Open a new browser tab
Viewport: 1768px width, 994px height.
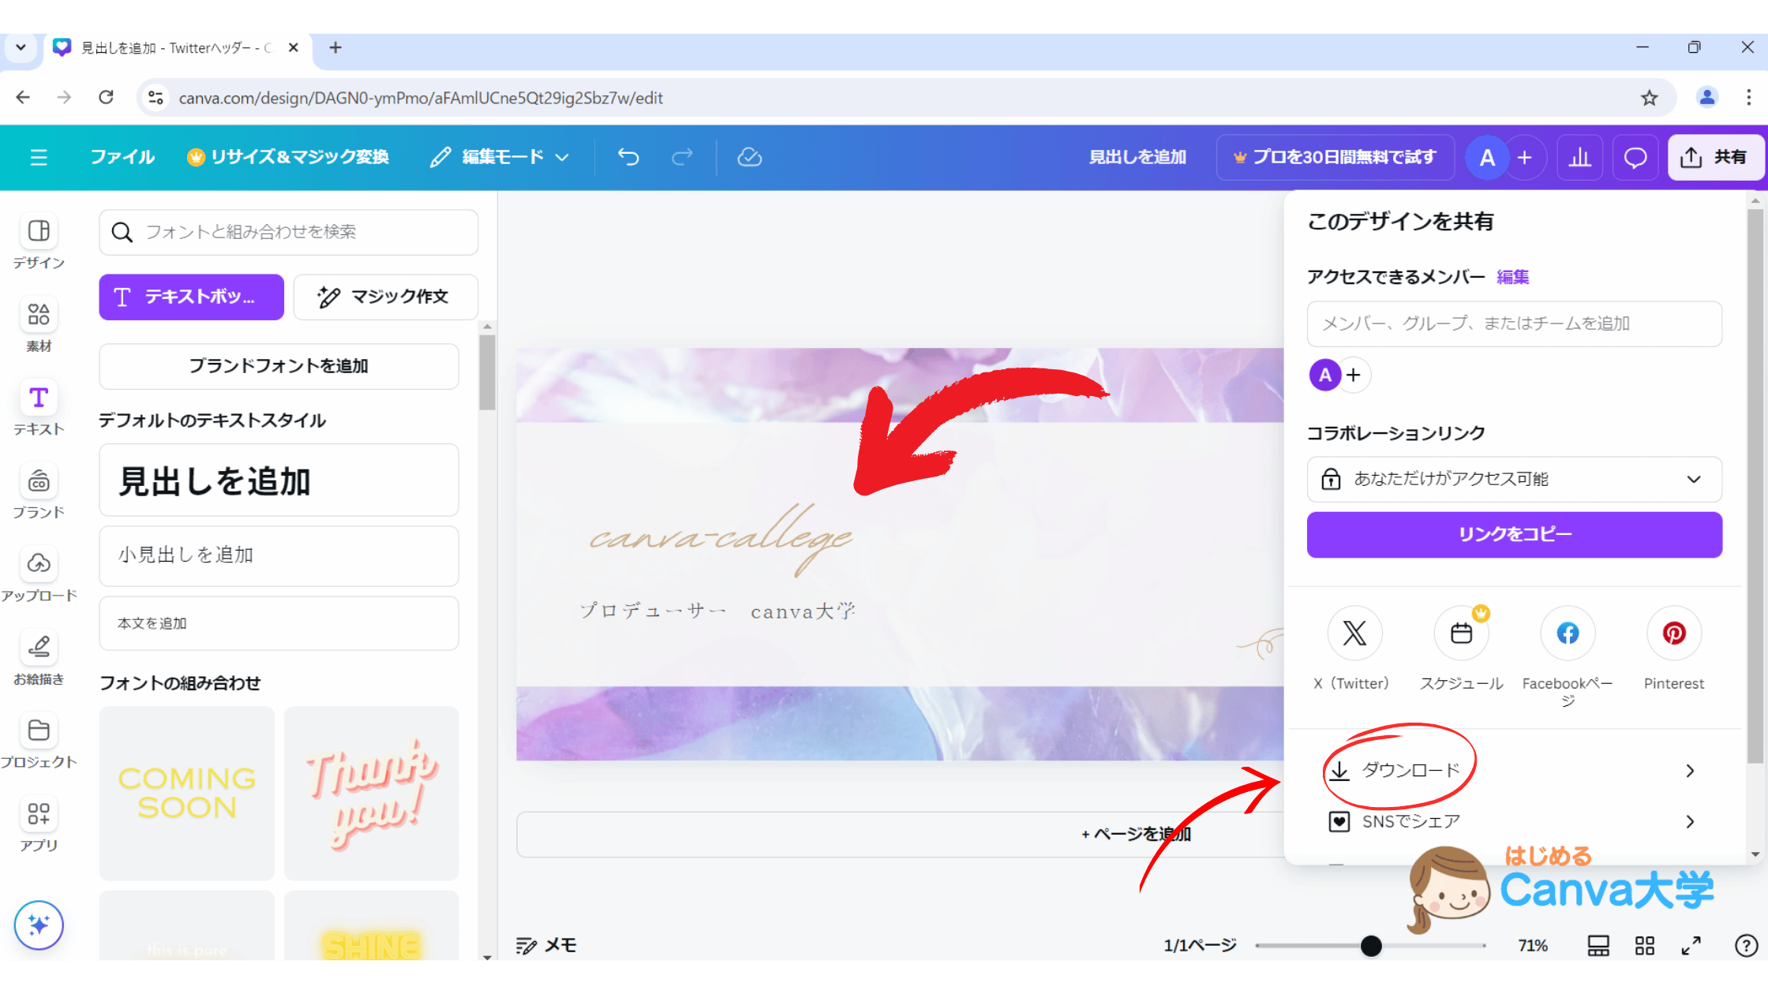click(x=335, y=47)
